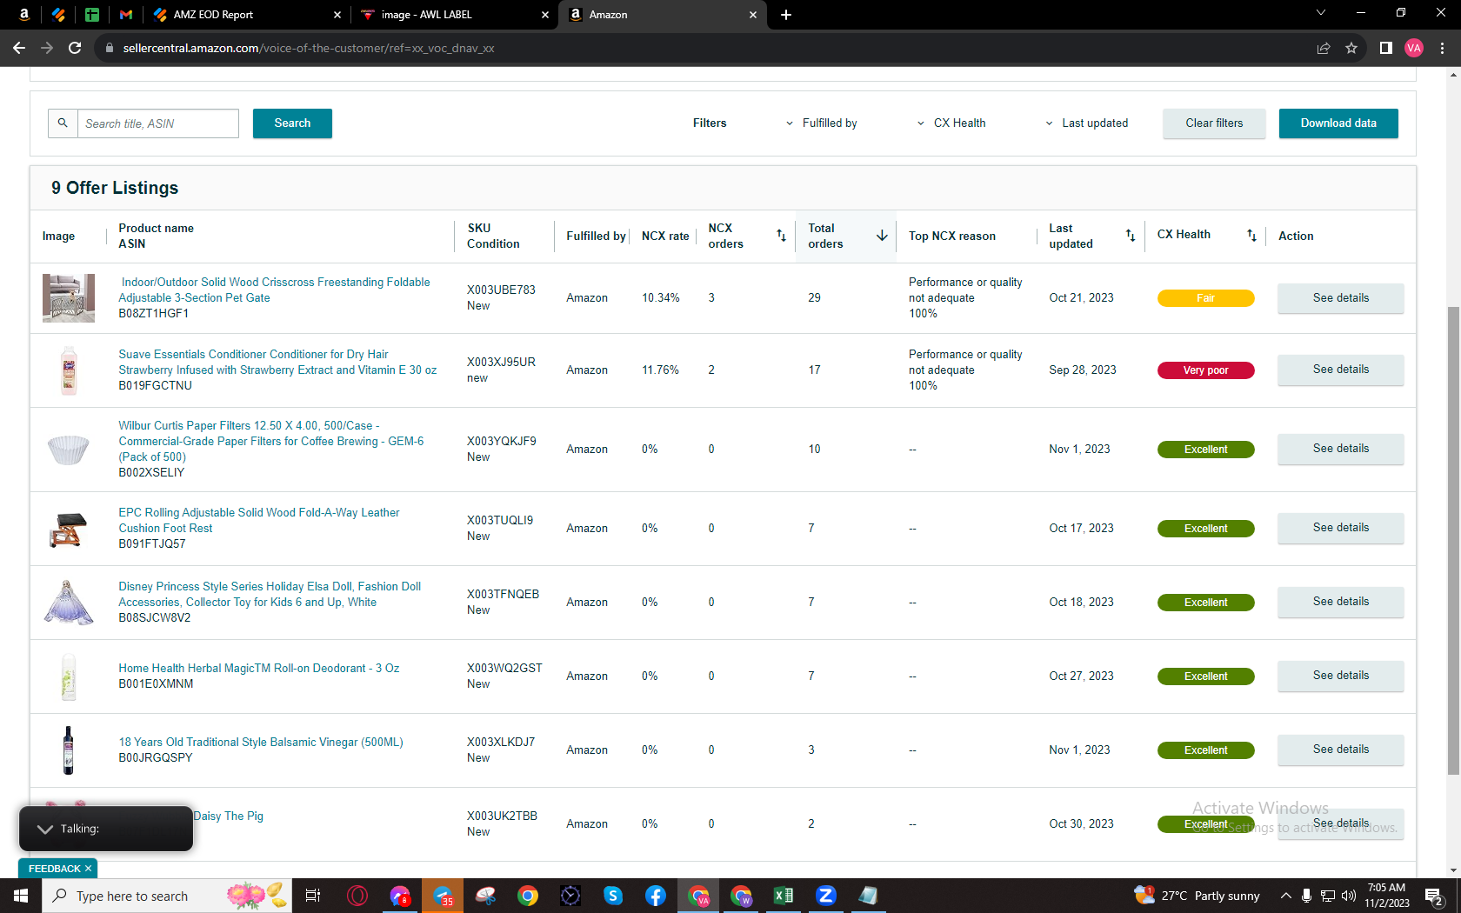
Task: See details for Wilbur Curtis filters
Action: point(1340,449)
